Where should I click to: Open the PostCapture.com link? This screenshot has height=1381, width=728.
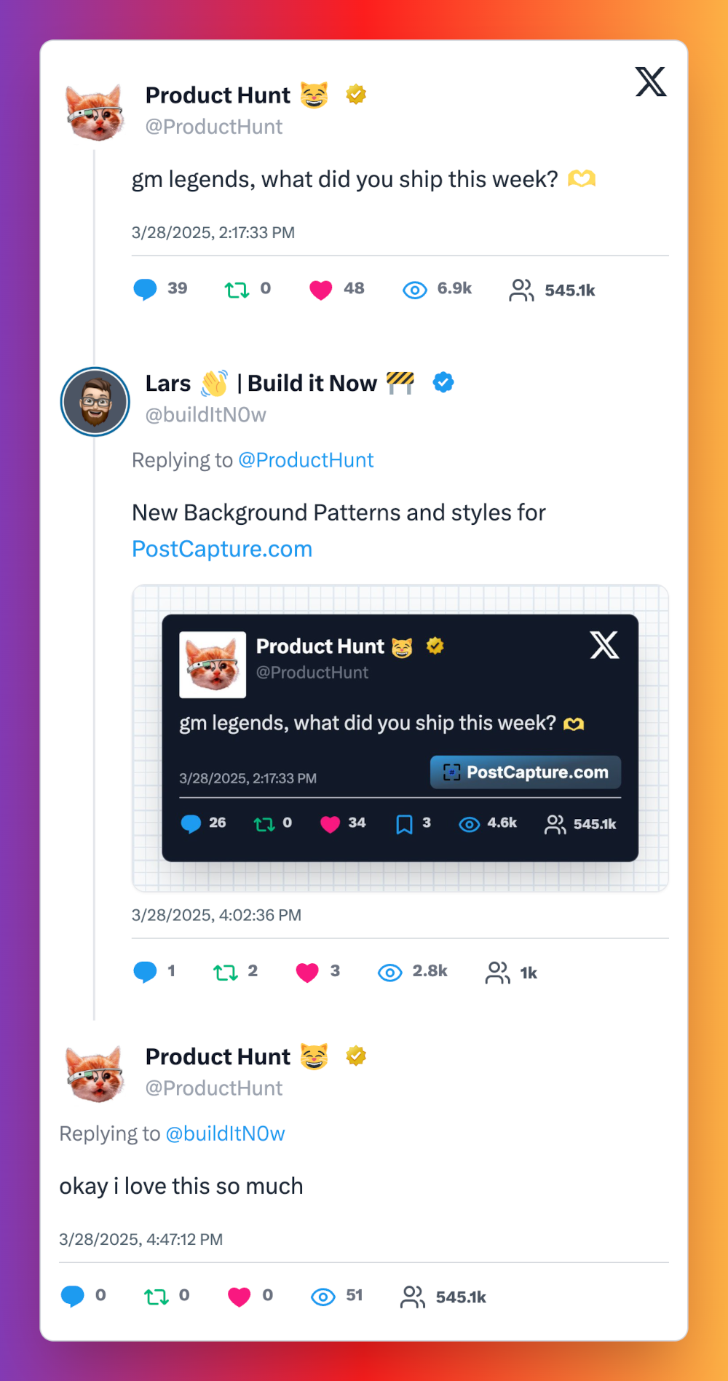point(222,549)
